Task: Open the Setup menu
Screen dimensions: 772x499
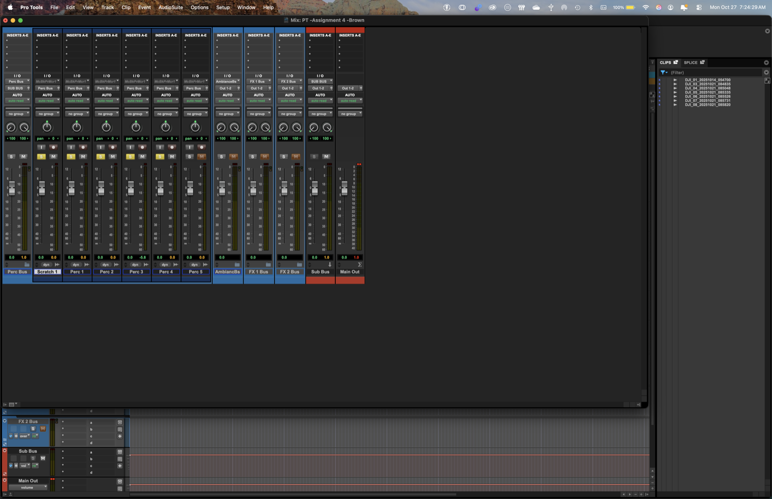Action: click(223, 7)
